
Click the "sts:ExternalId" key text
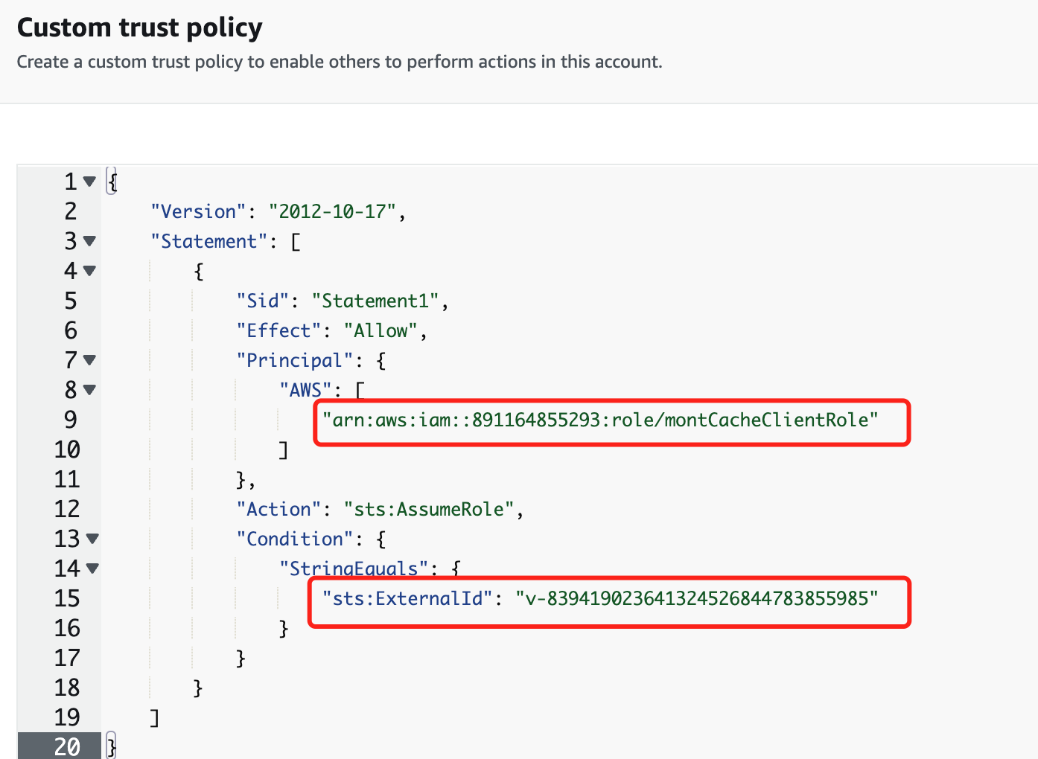[x=407, y=598]
